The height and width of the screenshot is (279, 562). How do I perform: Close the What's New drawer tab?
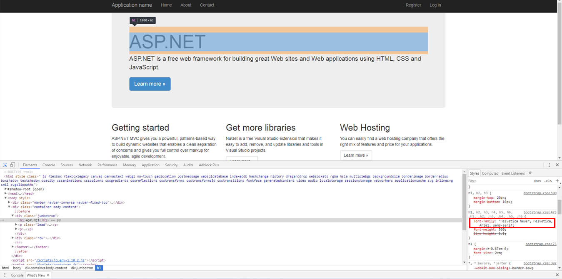48,275
